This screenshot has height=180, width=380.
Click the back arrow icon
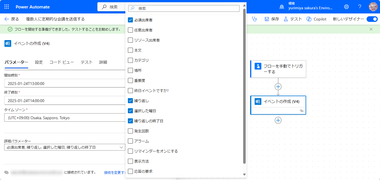click(7, 19)
